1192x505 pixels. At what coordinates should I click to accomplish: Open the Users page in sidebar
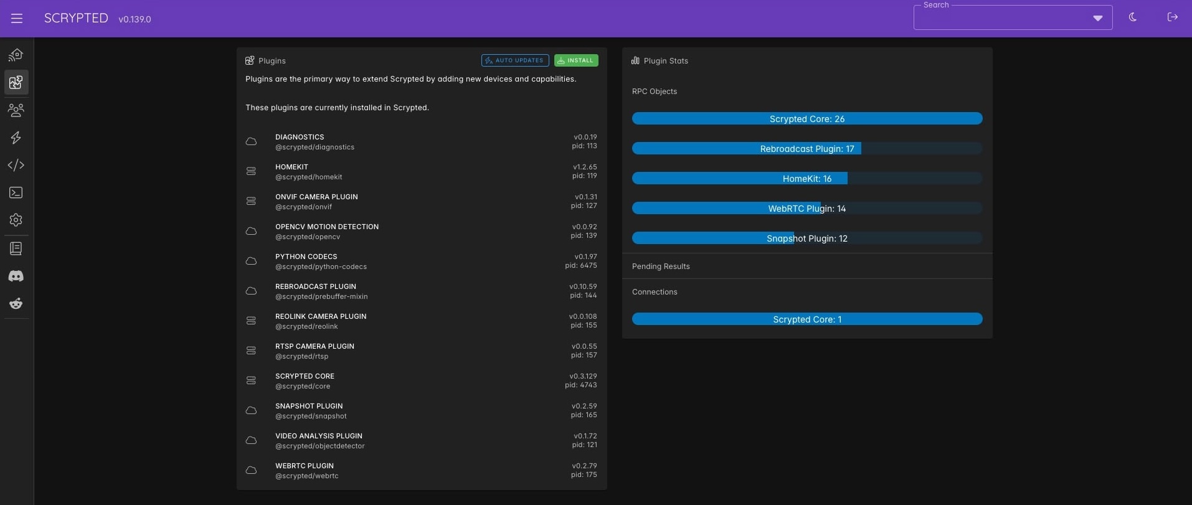coord(16,110)
